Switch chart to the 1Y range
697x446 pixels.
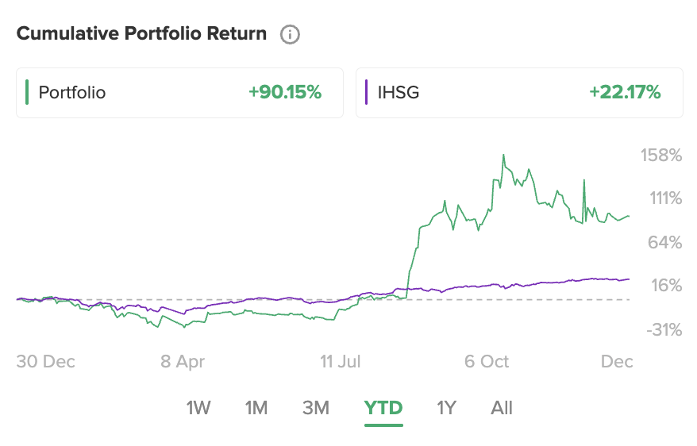(446, 408)
